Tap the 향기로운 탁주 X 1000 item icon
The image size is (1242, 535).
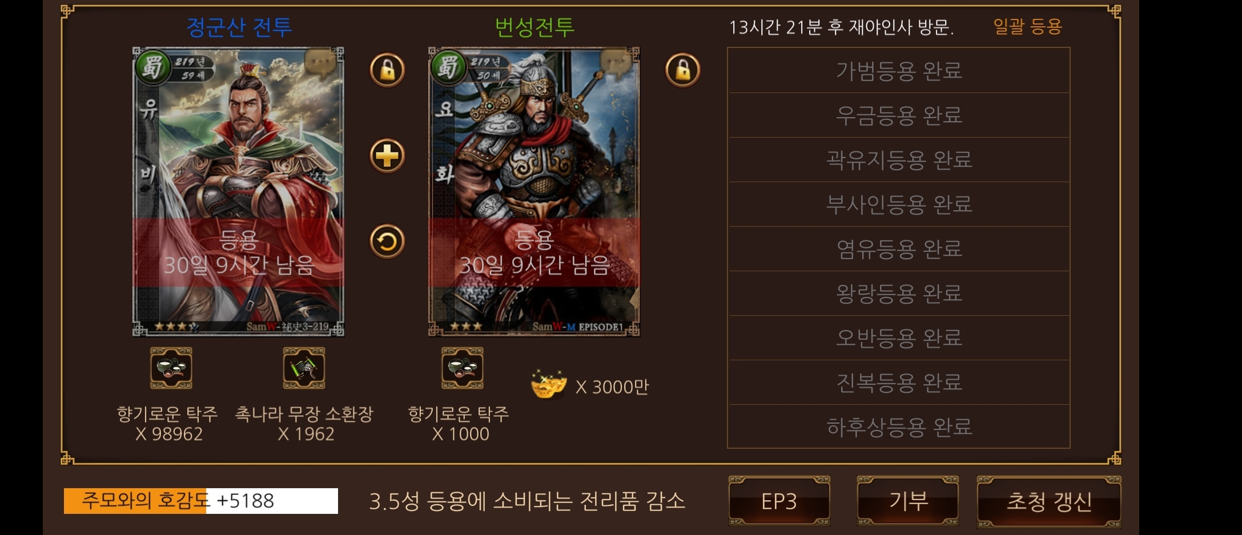coord(462,368)
